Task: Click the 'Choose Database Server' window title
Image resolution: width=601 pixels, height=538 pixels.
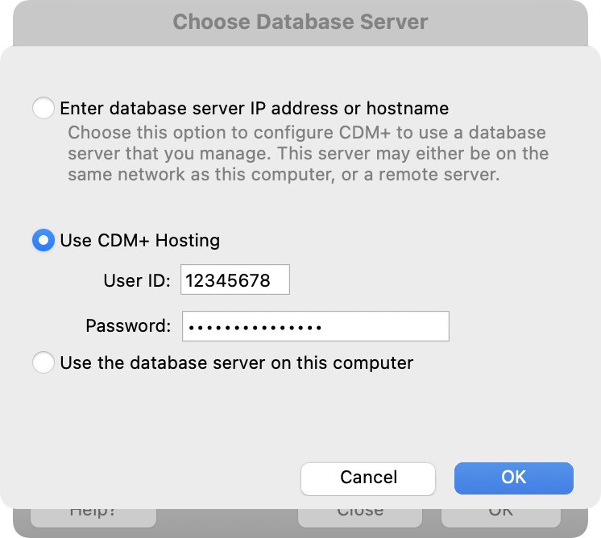Action: [300, 22]
